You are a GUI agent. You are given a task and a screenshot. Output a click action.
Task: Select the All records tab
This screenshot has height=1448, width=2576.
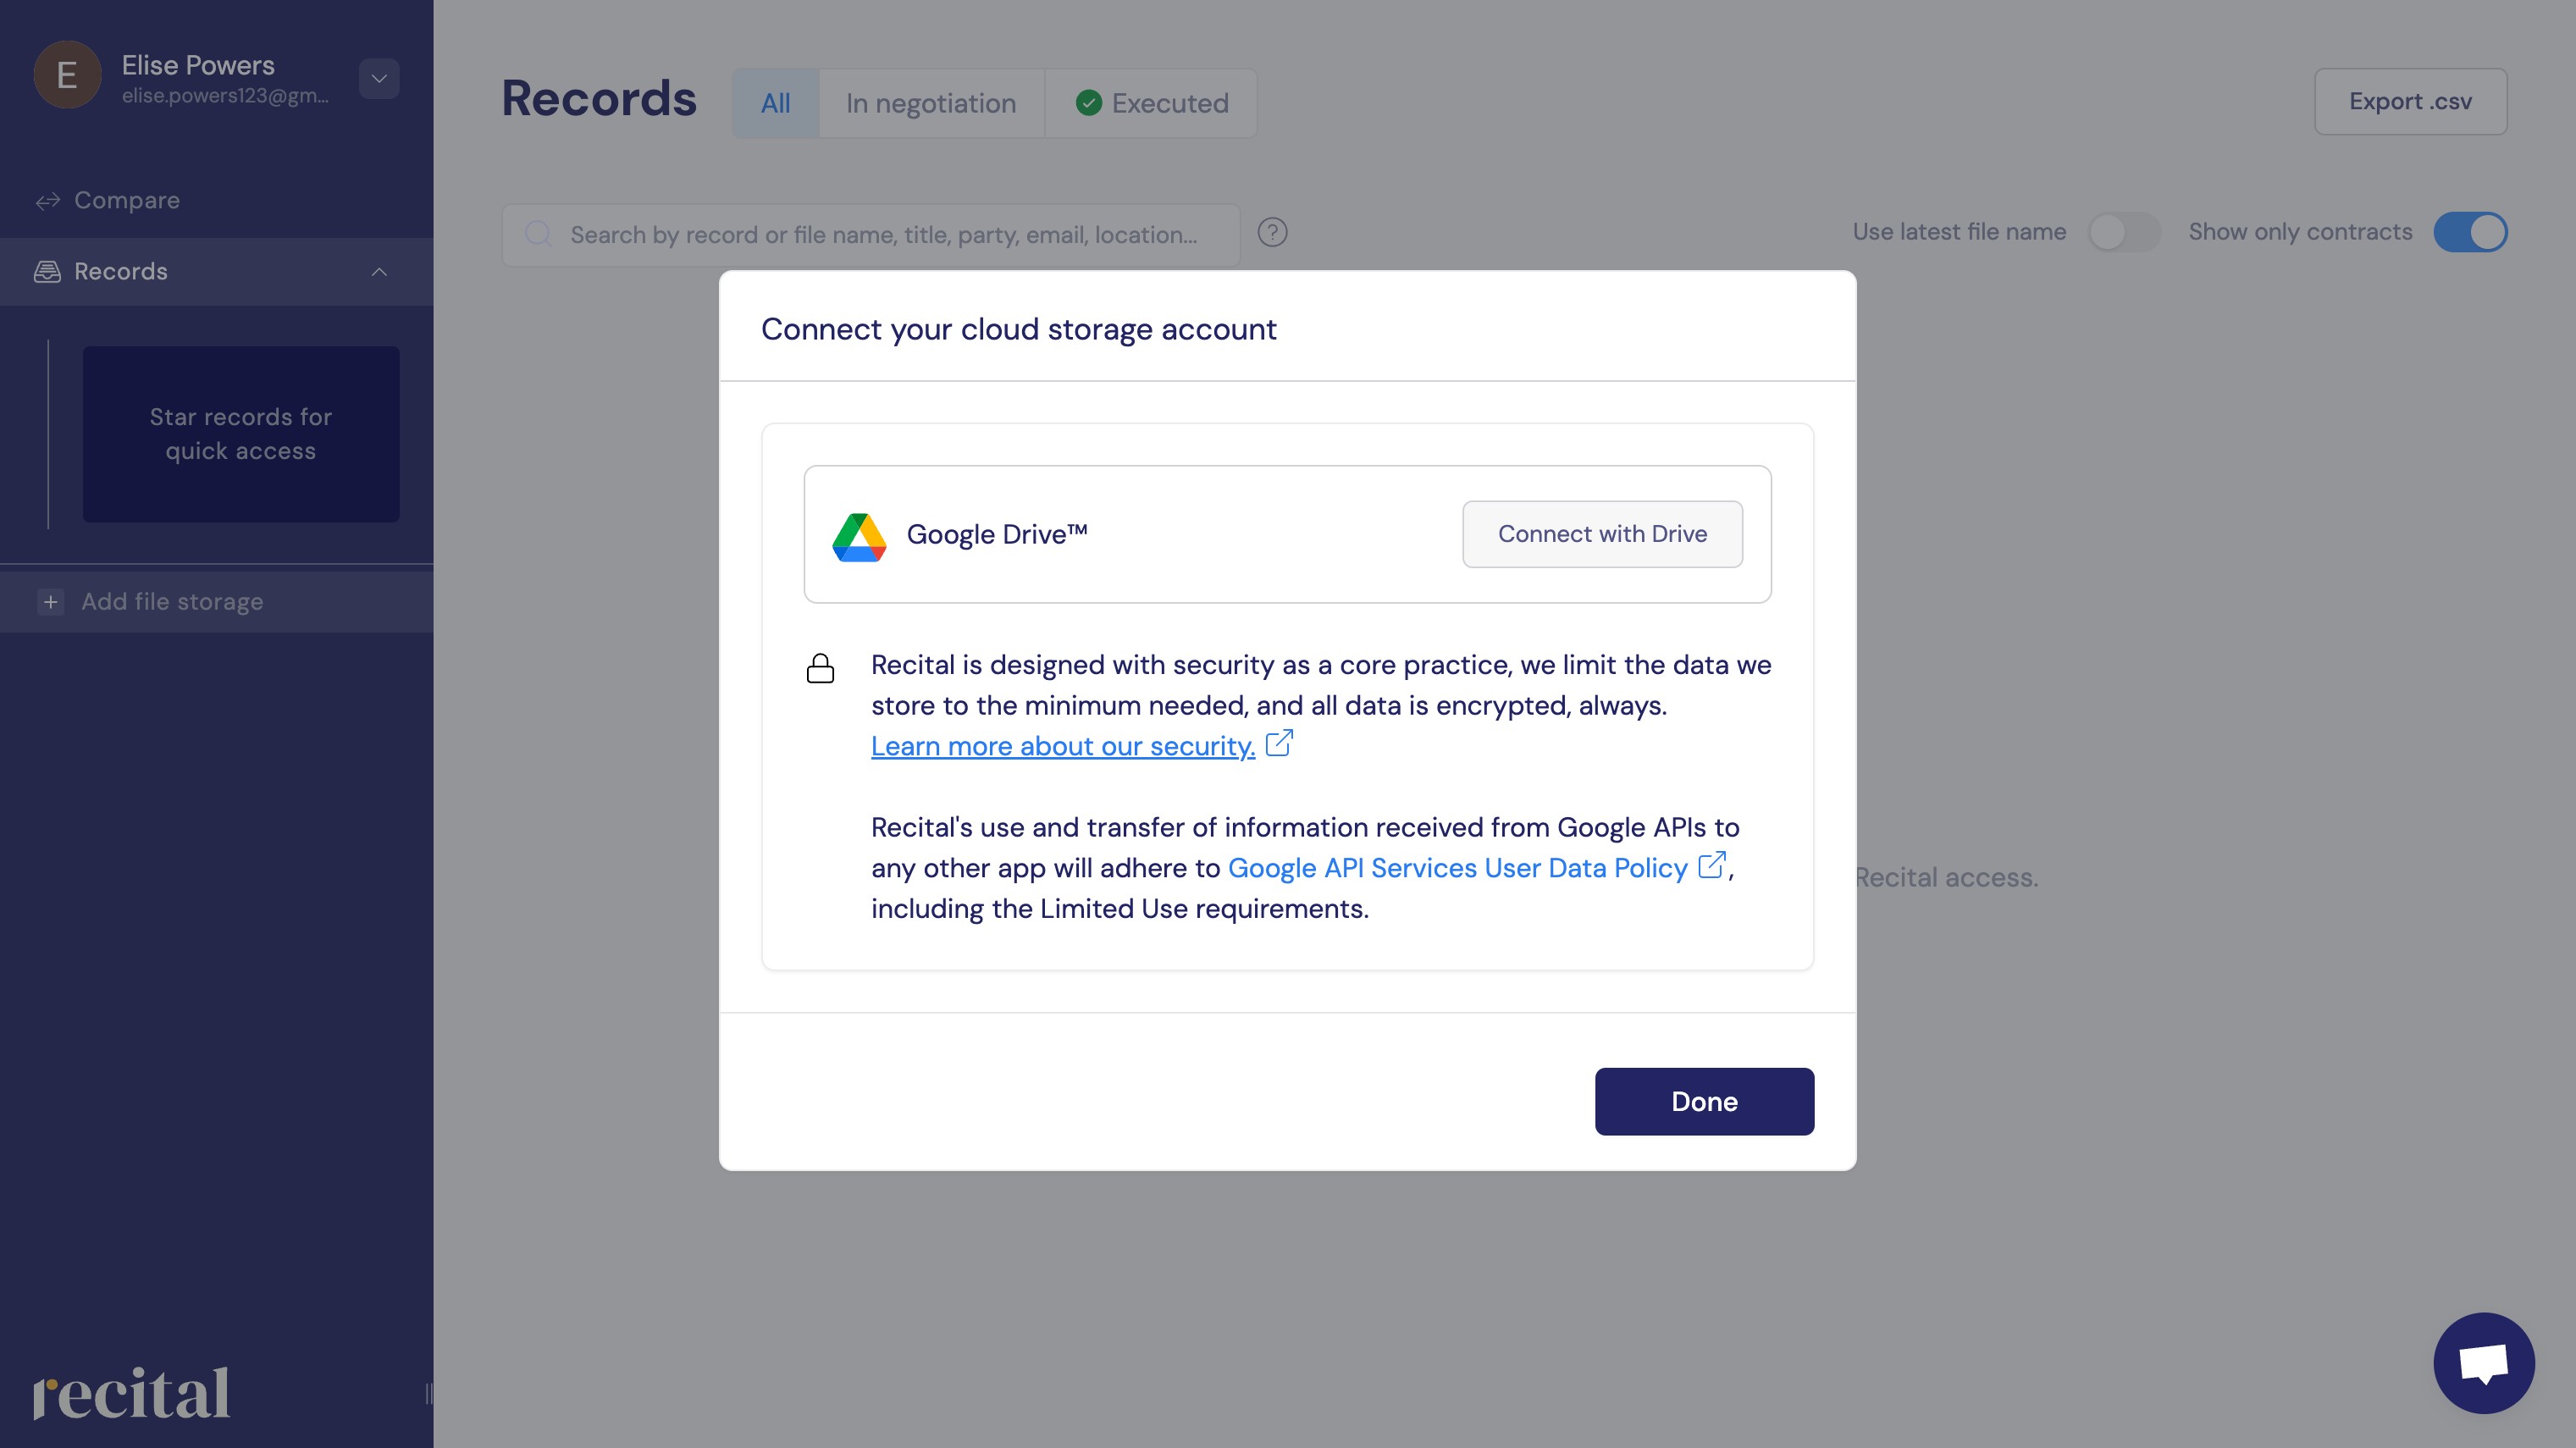(775, 103)
